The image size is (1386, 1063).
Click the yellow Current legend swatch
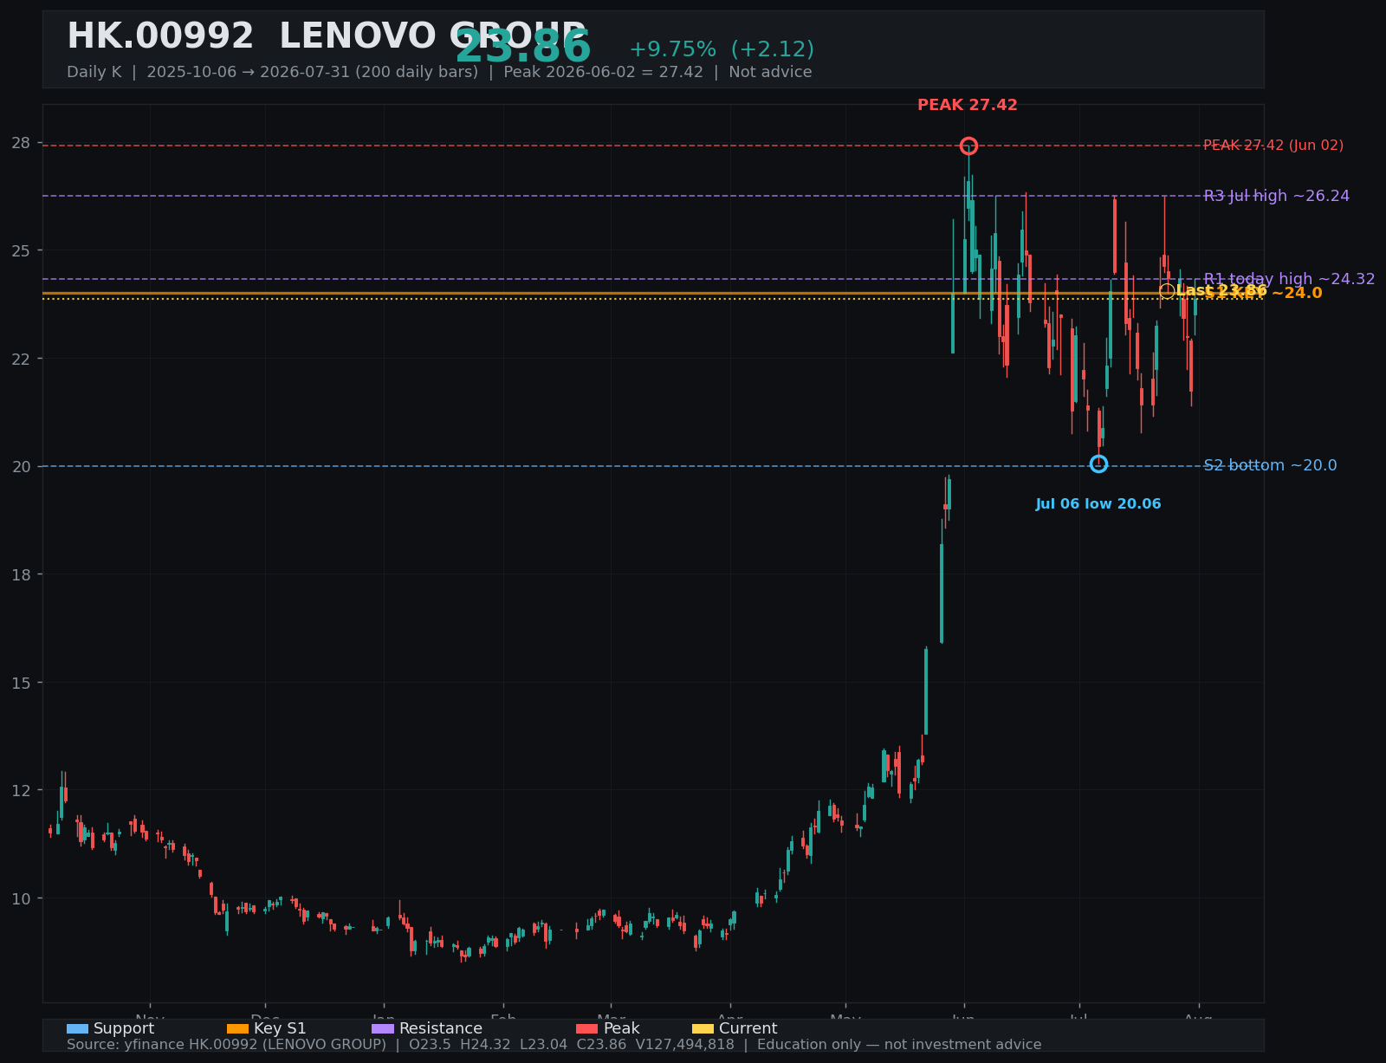(x=703, y=1028)
